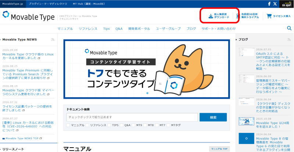Check the TIPS search filter checkbox
The width and height of the screenshot is (294, 152).
point(109,125)
